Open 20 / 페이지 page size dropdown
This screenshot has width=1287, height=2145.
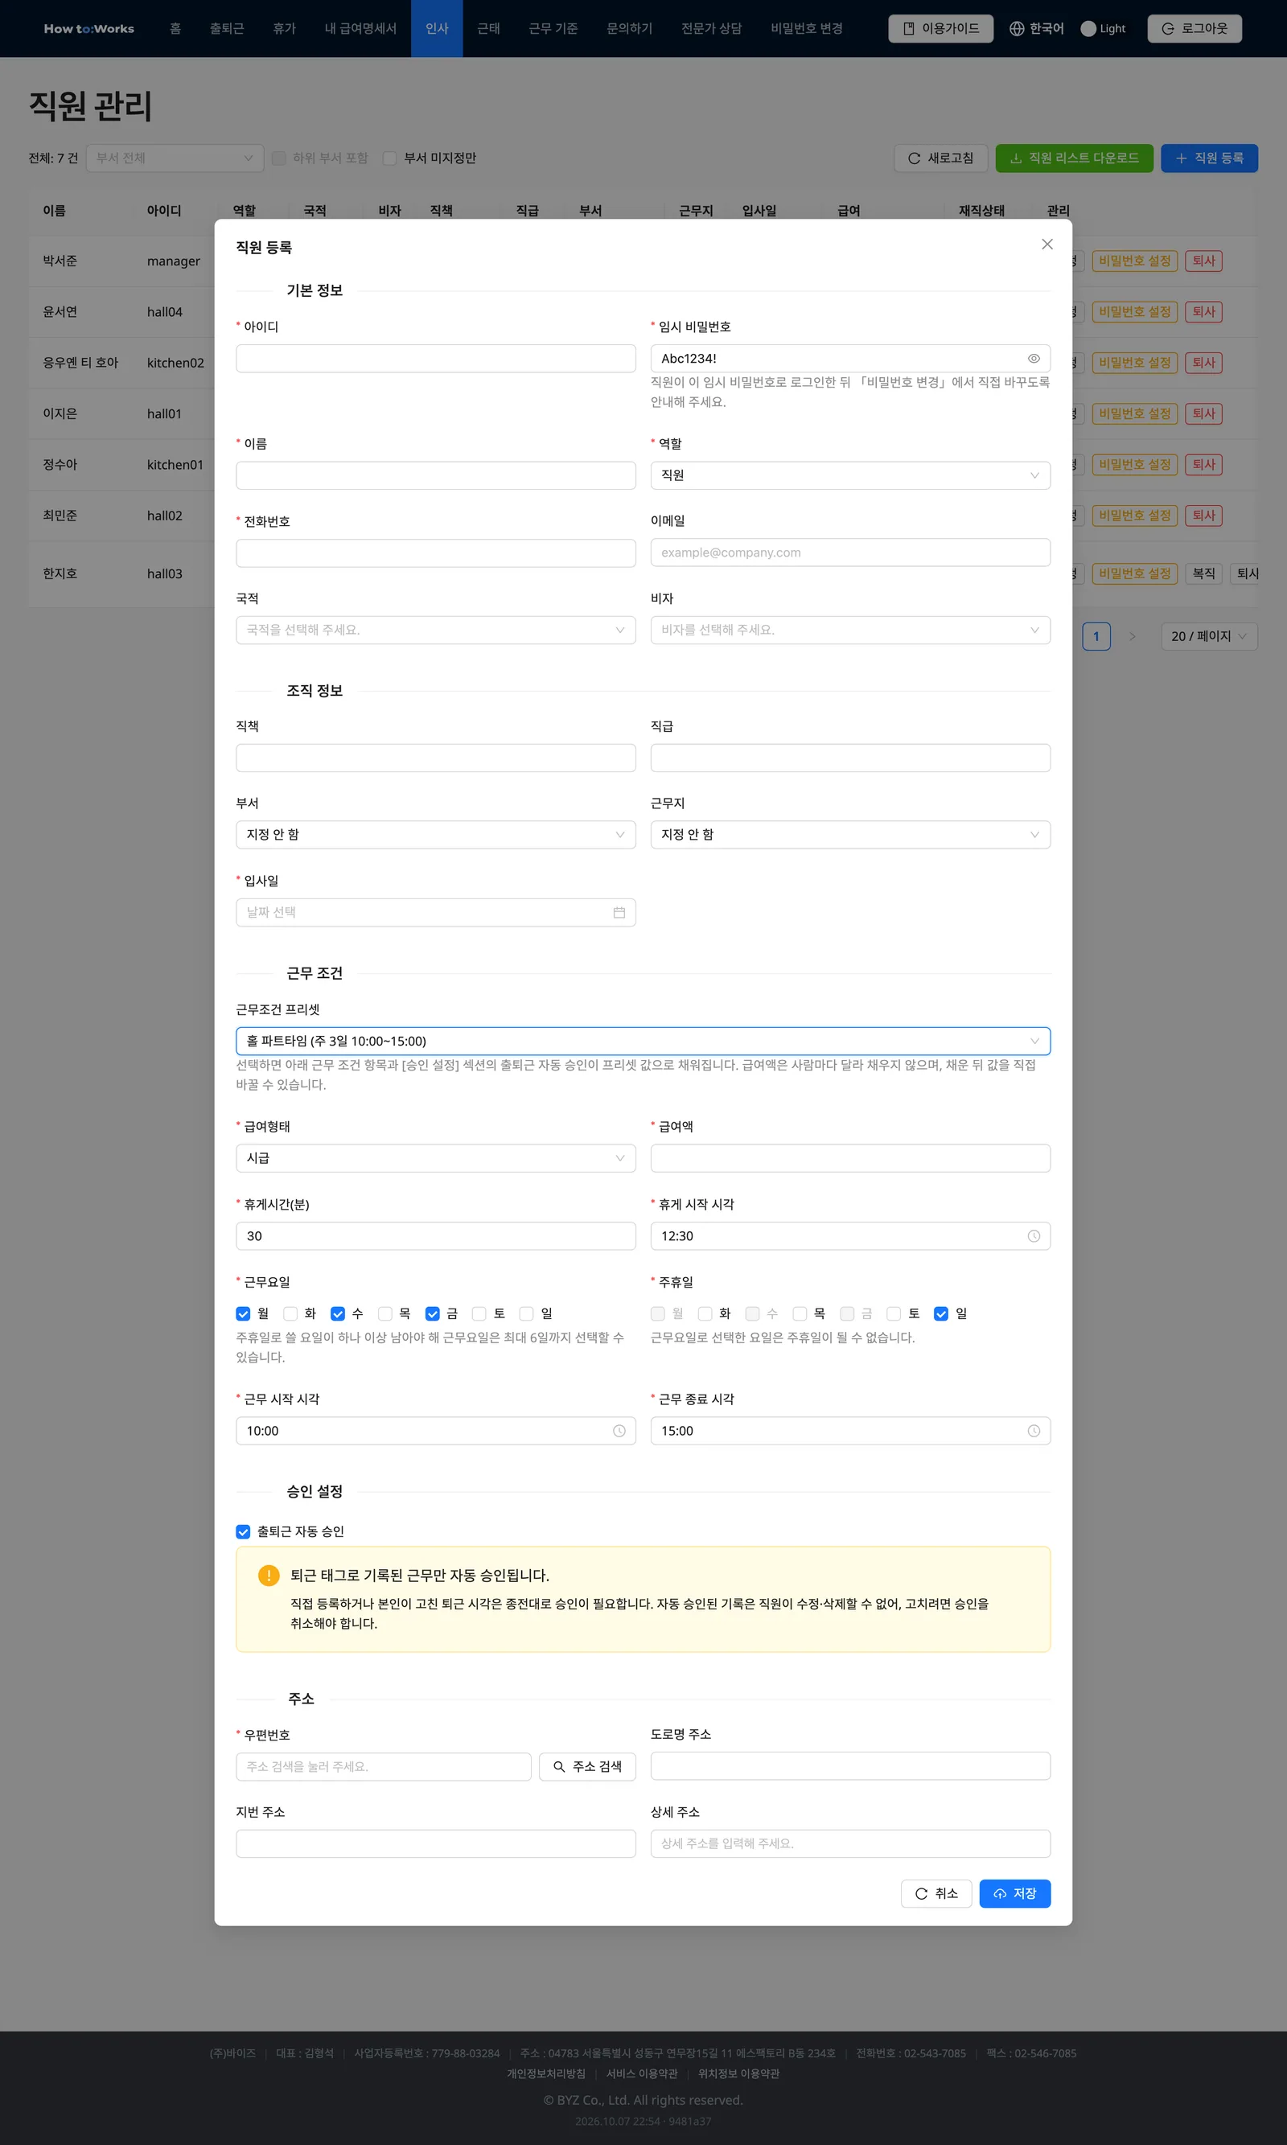[1209, 636]
